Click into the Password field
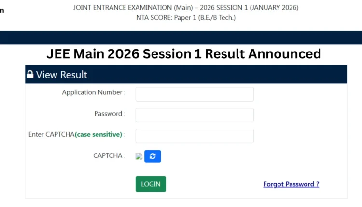The image size is (362, 207). 195,115
